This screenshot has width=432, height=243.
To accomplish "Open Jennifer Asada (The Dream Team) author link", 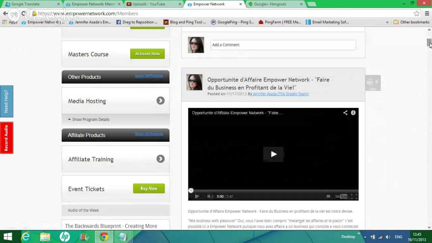I will (280, 94).
